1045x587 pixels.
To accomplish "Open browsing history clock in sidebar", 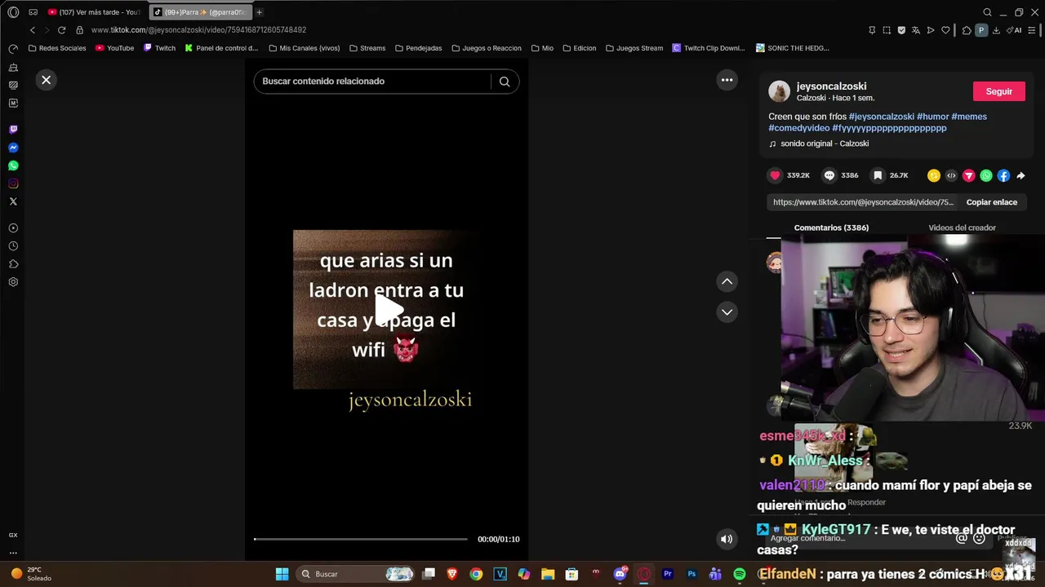I will (x=13, y=246).
